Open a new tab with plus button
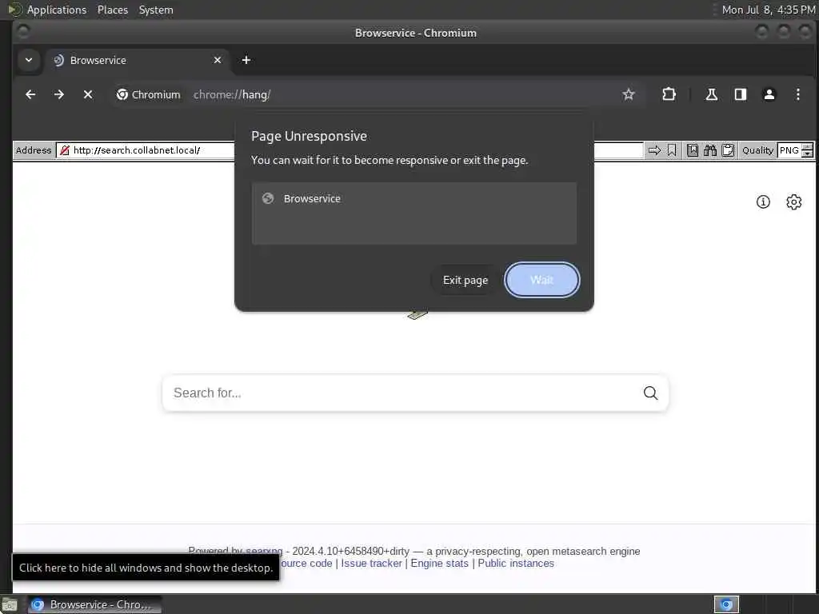Viewport: 819px width, 614px height. (x=246, y=60)
